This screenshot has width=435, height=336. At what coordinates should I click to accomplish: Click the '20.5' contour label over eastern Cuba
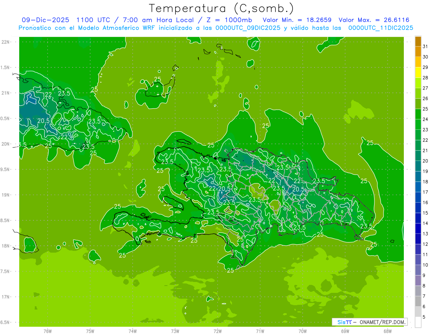pyautogui.click(x=43, y=121)
